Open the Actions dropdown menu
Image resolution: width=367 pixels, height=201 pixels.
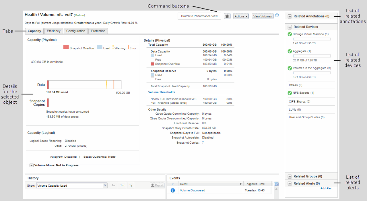tap(241, 16)
